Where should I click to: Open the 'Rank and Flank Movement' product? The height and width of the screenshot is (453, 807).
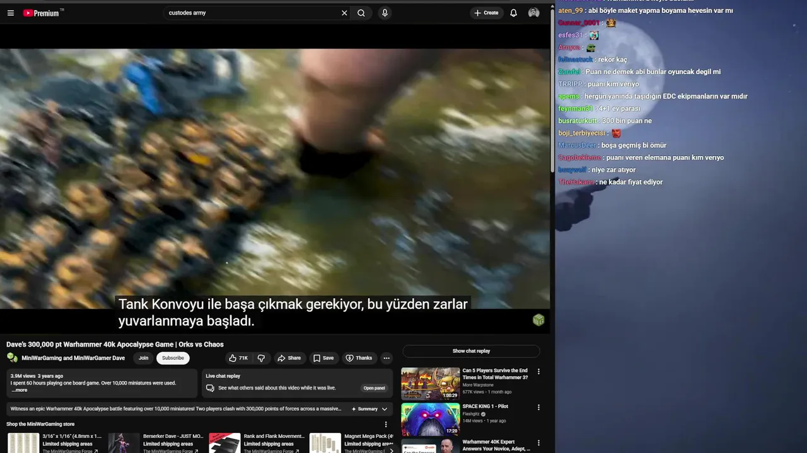tap(257, 442)
